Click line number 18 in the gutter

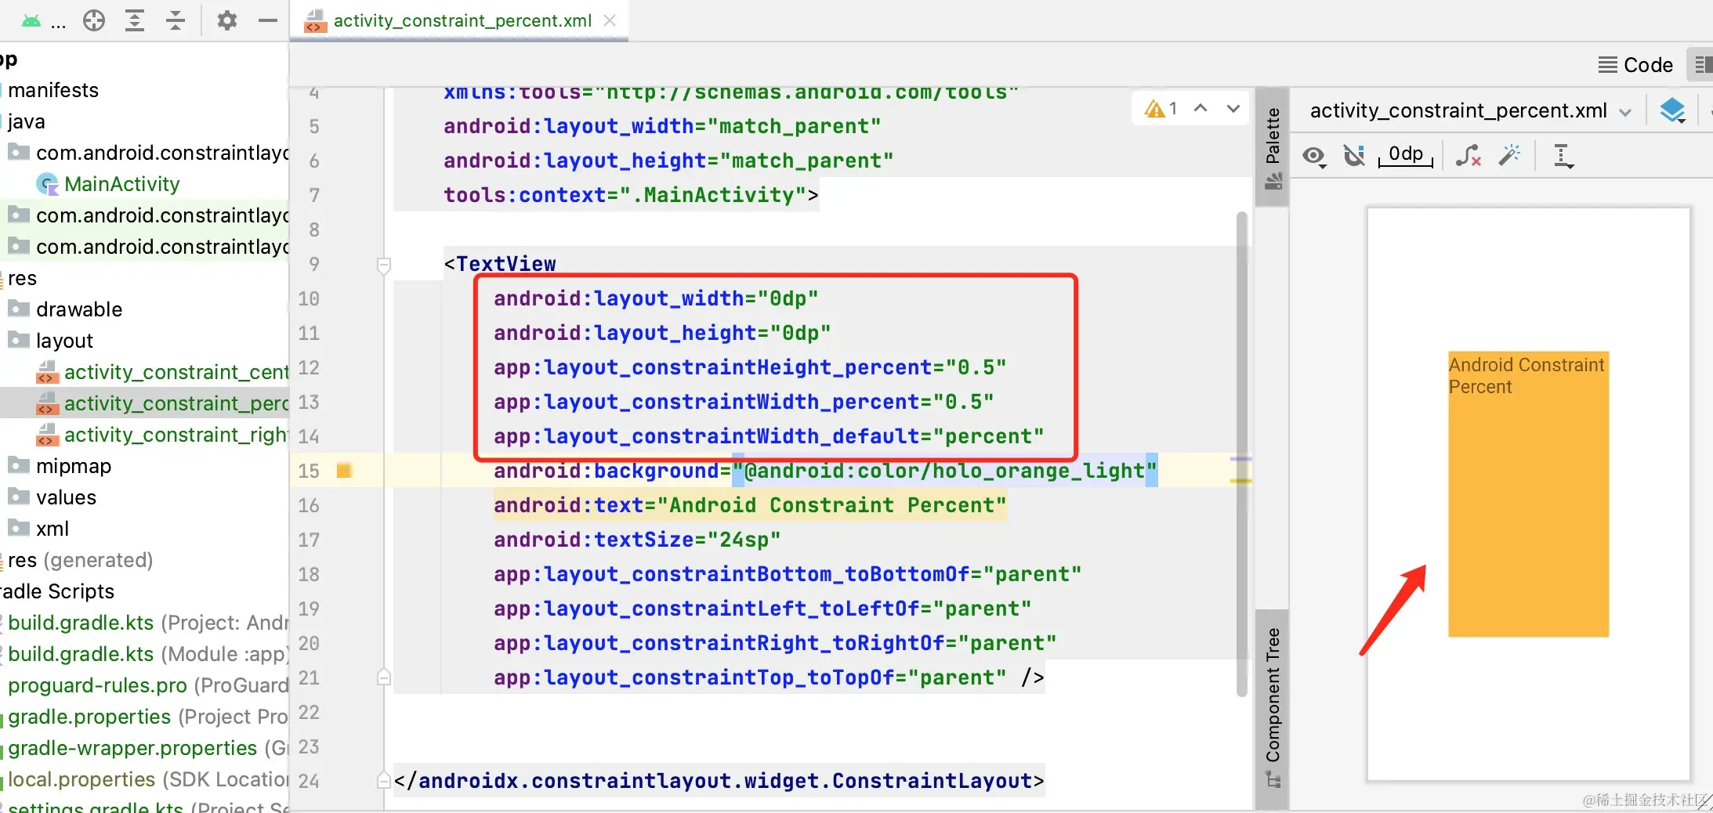309,574
